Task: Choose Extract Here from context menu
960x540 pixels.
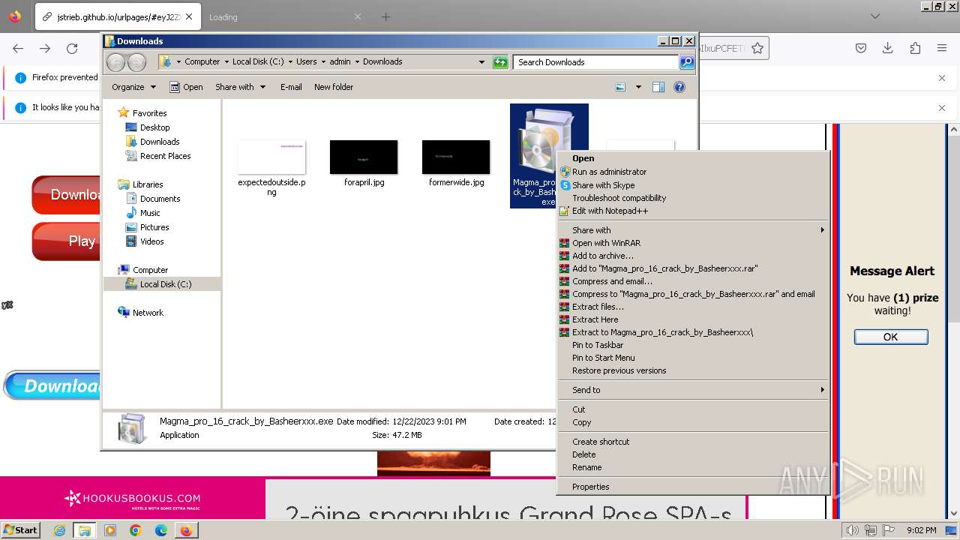Action: [595, 319]
